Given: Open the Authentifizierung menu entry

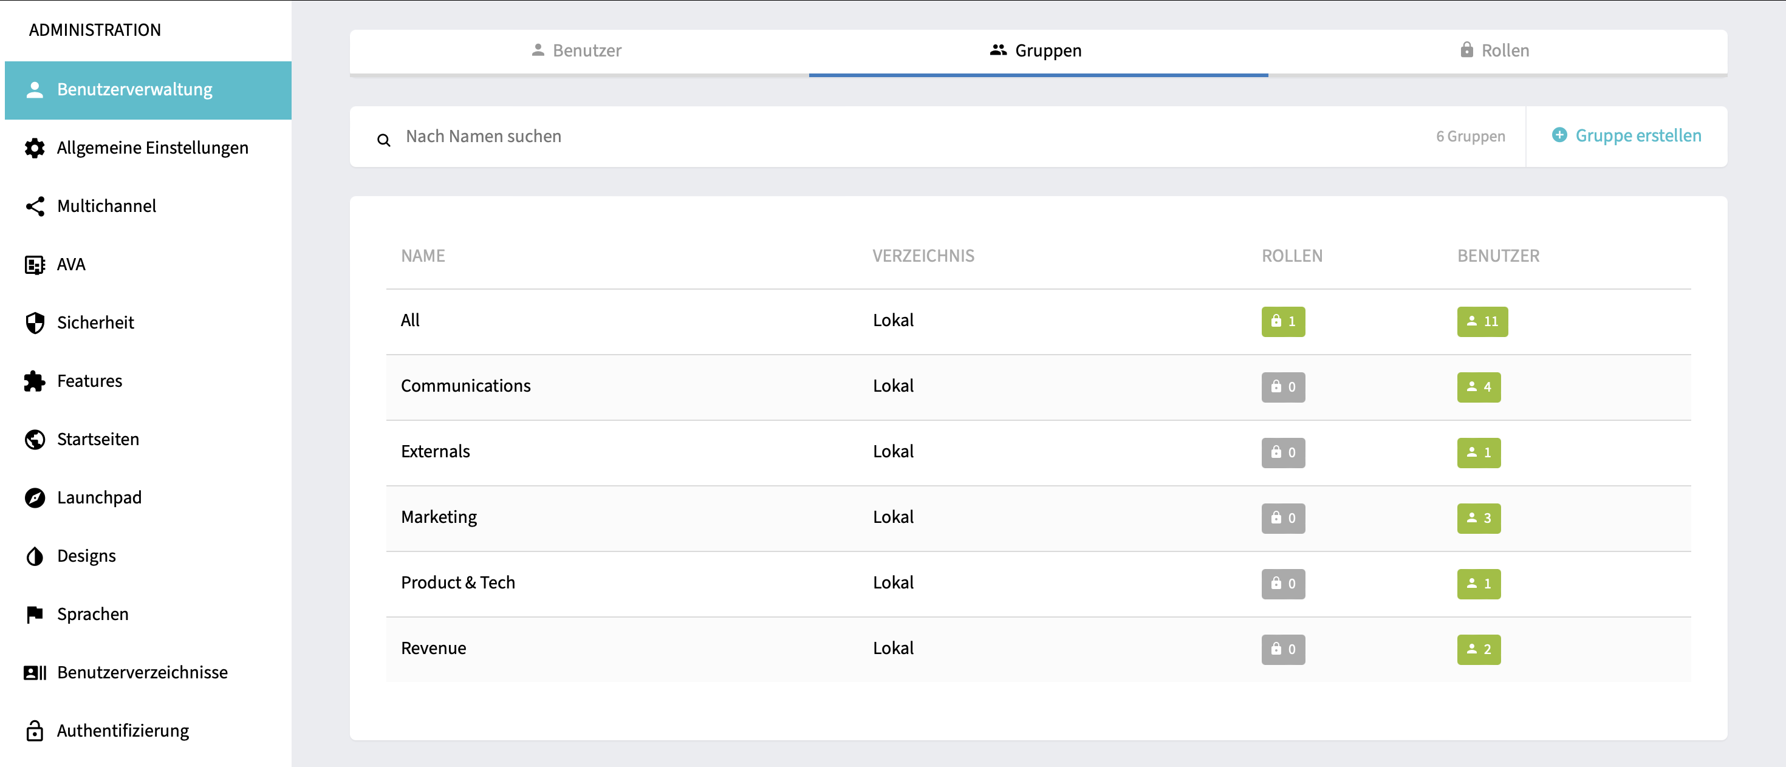Looking at the screenshot, I should click(x=148, y=731).
